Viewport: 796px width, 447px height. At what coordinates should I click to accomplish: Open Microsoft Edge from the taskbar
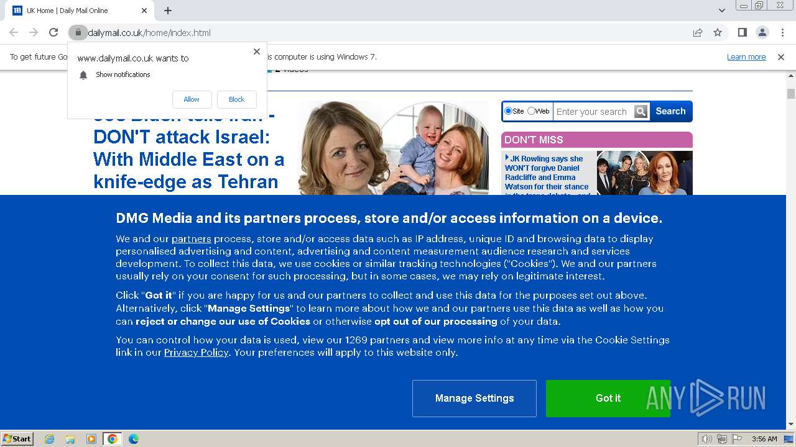[134, 439]
